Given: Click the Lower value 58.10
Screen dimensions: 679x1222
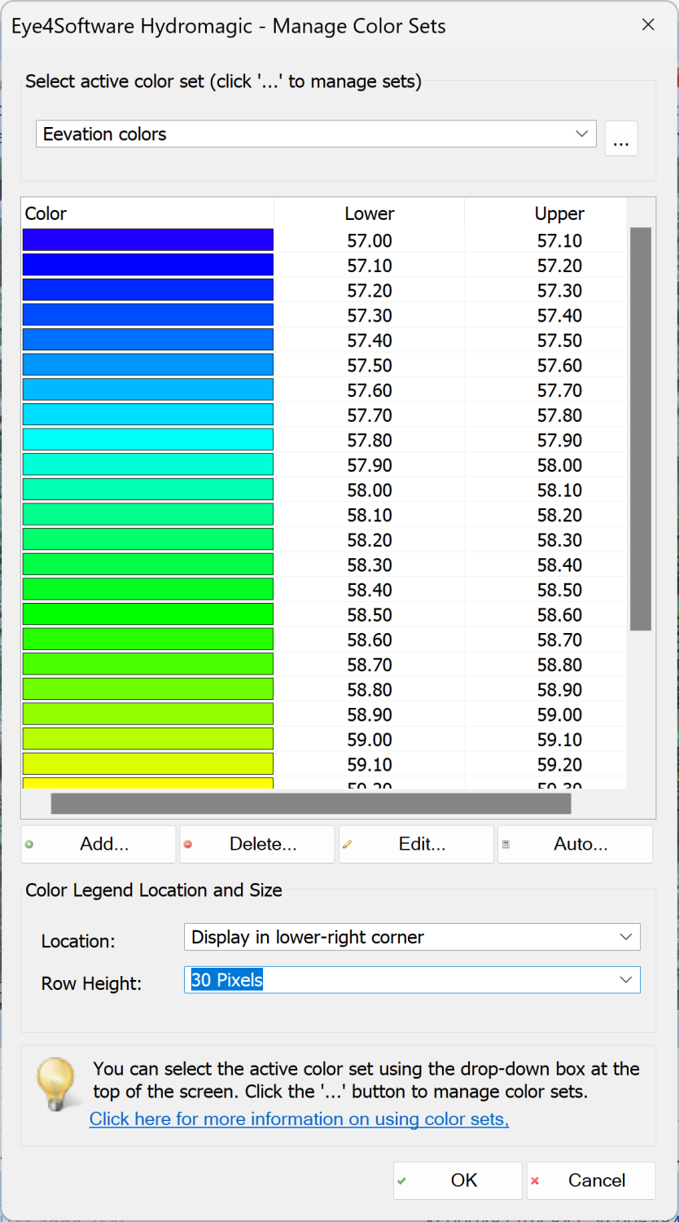Looking at the screenshot, I should pos(370,515).
